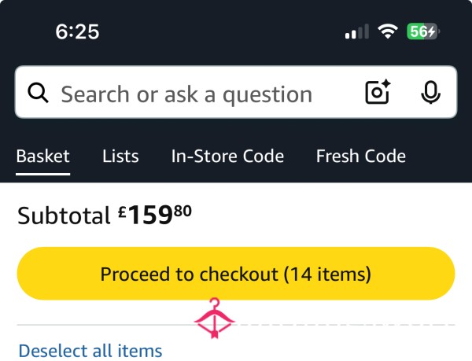Tap the £159.80 subtotal price

tap(155, 215)
